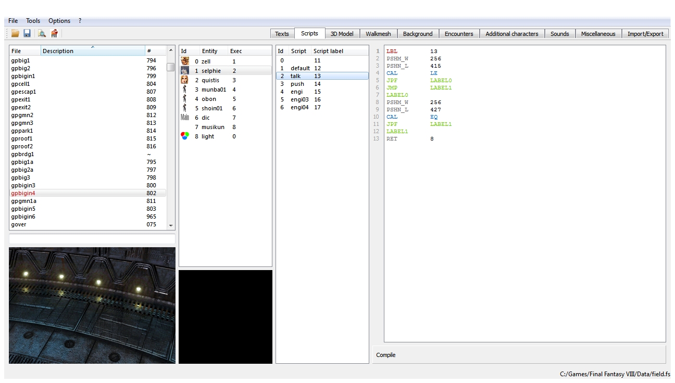Click the figure icon beside shoin01
The width and height of the screenshot is (675, 383).
[x=184, y=108]
